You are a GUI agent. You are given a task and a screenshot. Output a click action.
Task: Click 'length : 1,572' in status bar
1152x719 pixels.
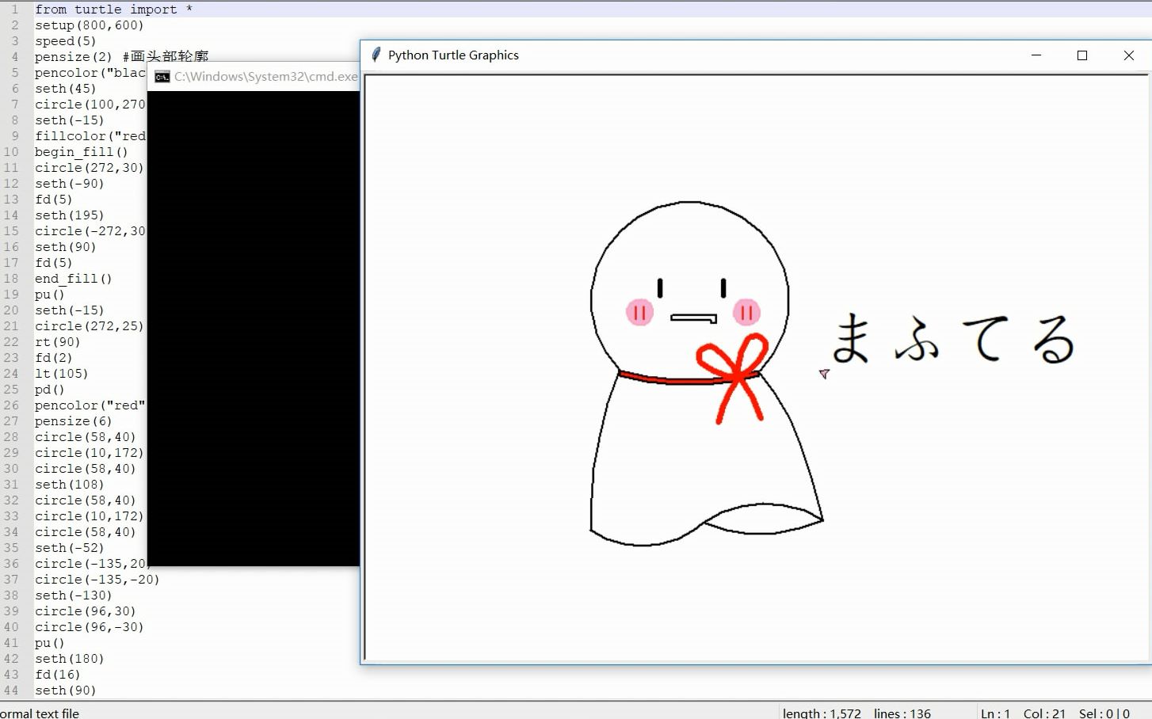click(822, 713)
